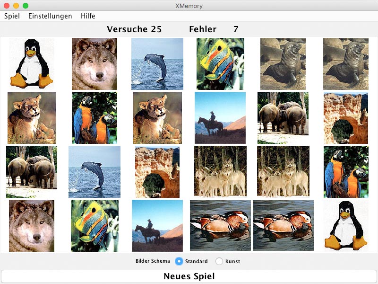378x284 pixels.
Task: Start a new game with Neues Spiel
Action: pos(189,276)
